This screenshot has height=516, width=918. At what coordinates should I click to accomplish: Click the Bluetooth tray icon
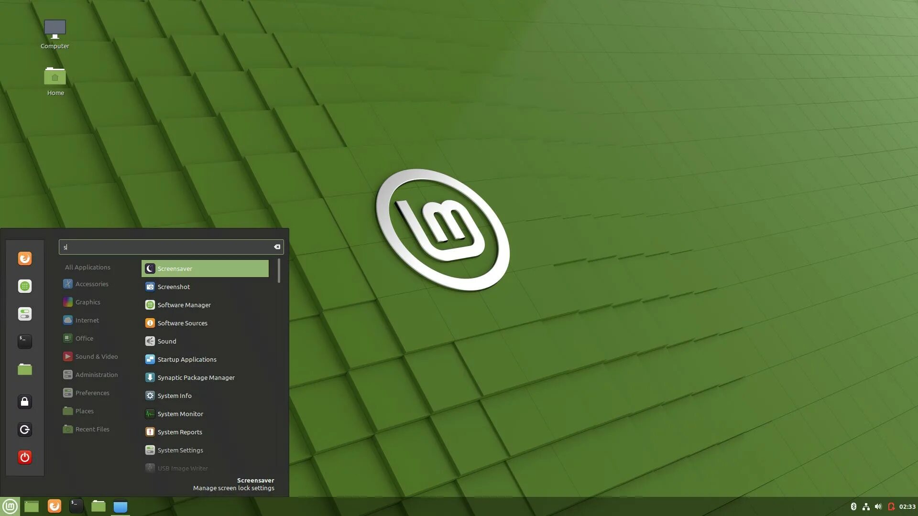(853, 506)
